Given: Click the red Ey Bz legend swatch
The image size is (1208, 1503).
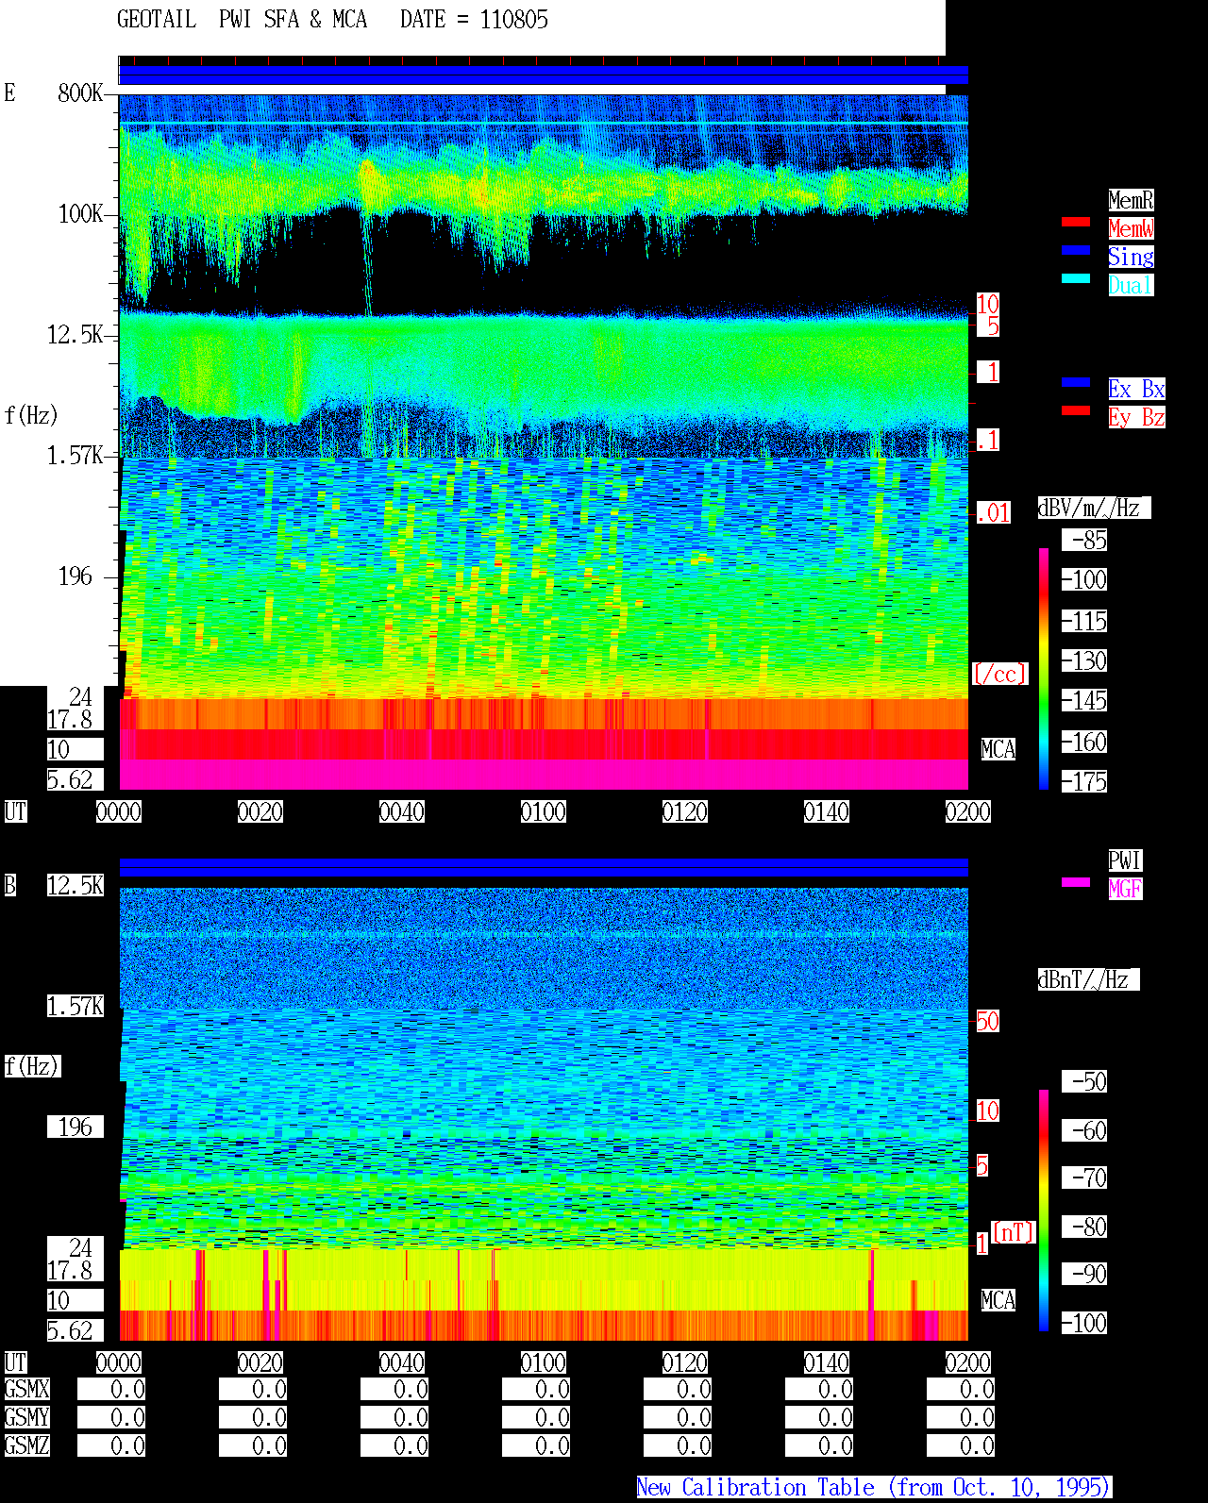Looking at the screenshot, I should (x=1076, y=410).
